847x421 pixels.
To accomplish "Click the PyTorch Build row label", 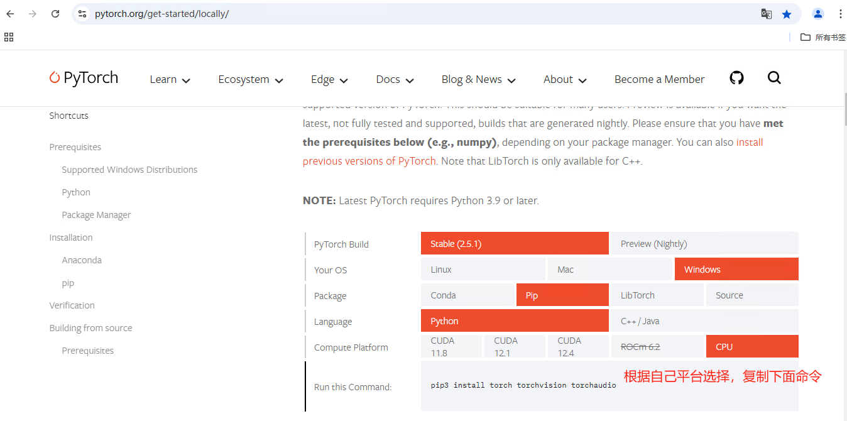I will coord(341,244).
